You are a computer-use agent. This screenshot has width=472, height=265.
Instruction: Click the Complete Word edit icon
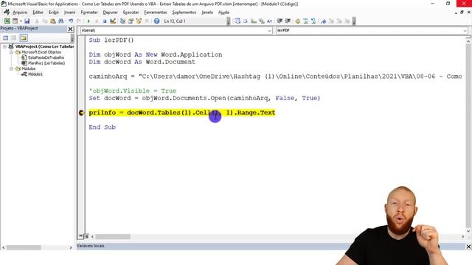(269, 21)
